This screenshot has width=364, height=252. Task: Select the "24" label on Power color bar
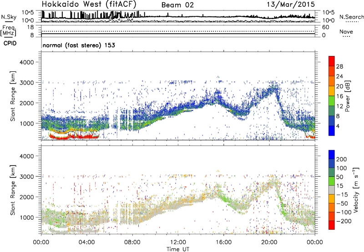pyautogui.click(x=339, y=76)
